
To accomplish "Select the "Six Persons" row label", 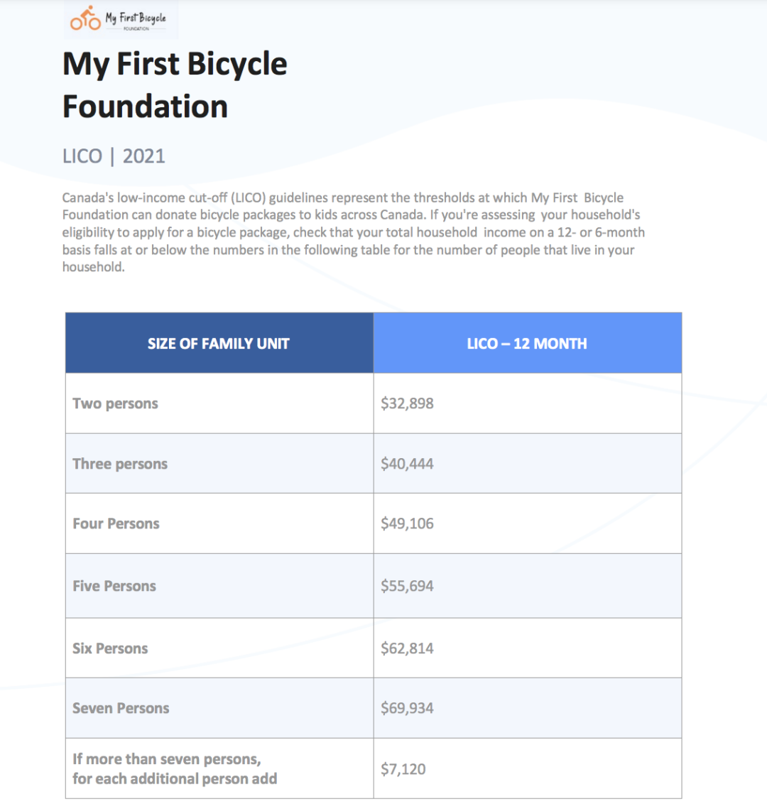I will point(110,648).
